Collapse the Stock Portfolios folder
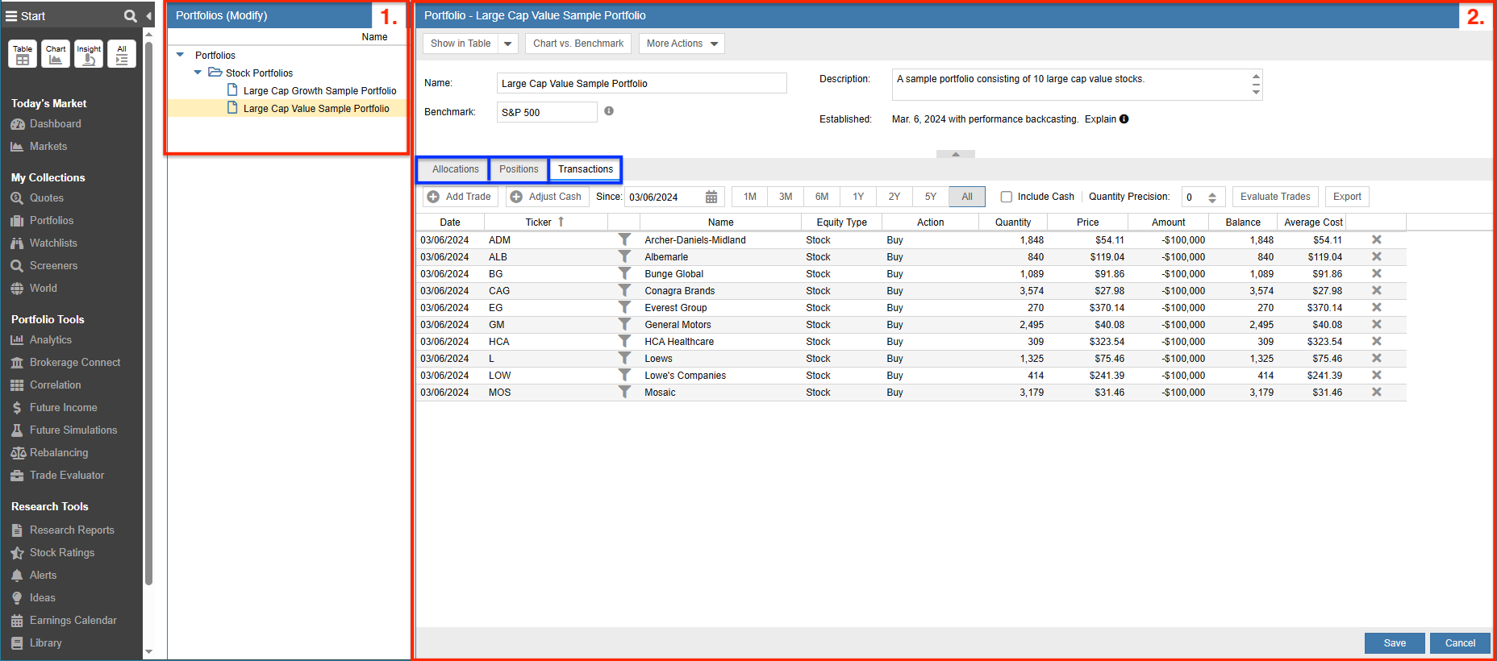1497x661 pixels. point(198,73)
